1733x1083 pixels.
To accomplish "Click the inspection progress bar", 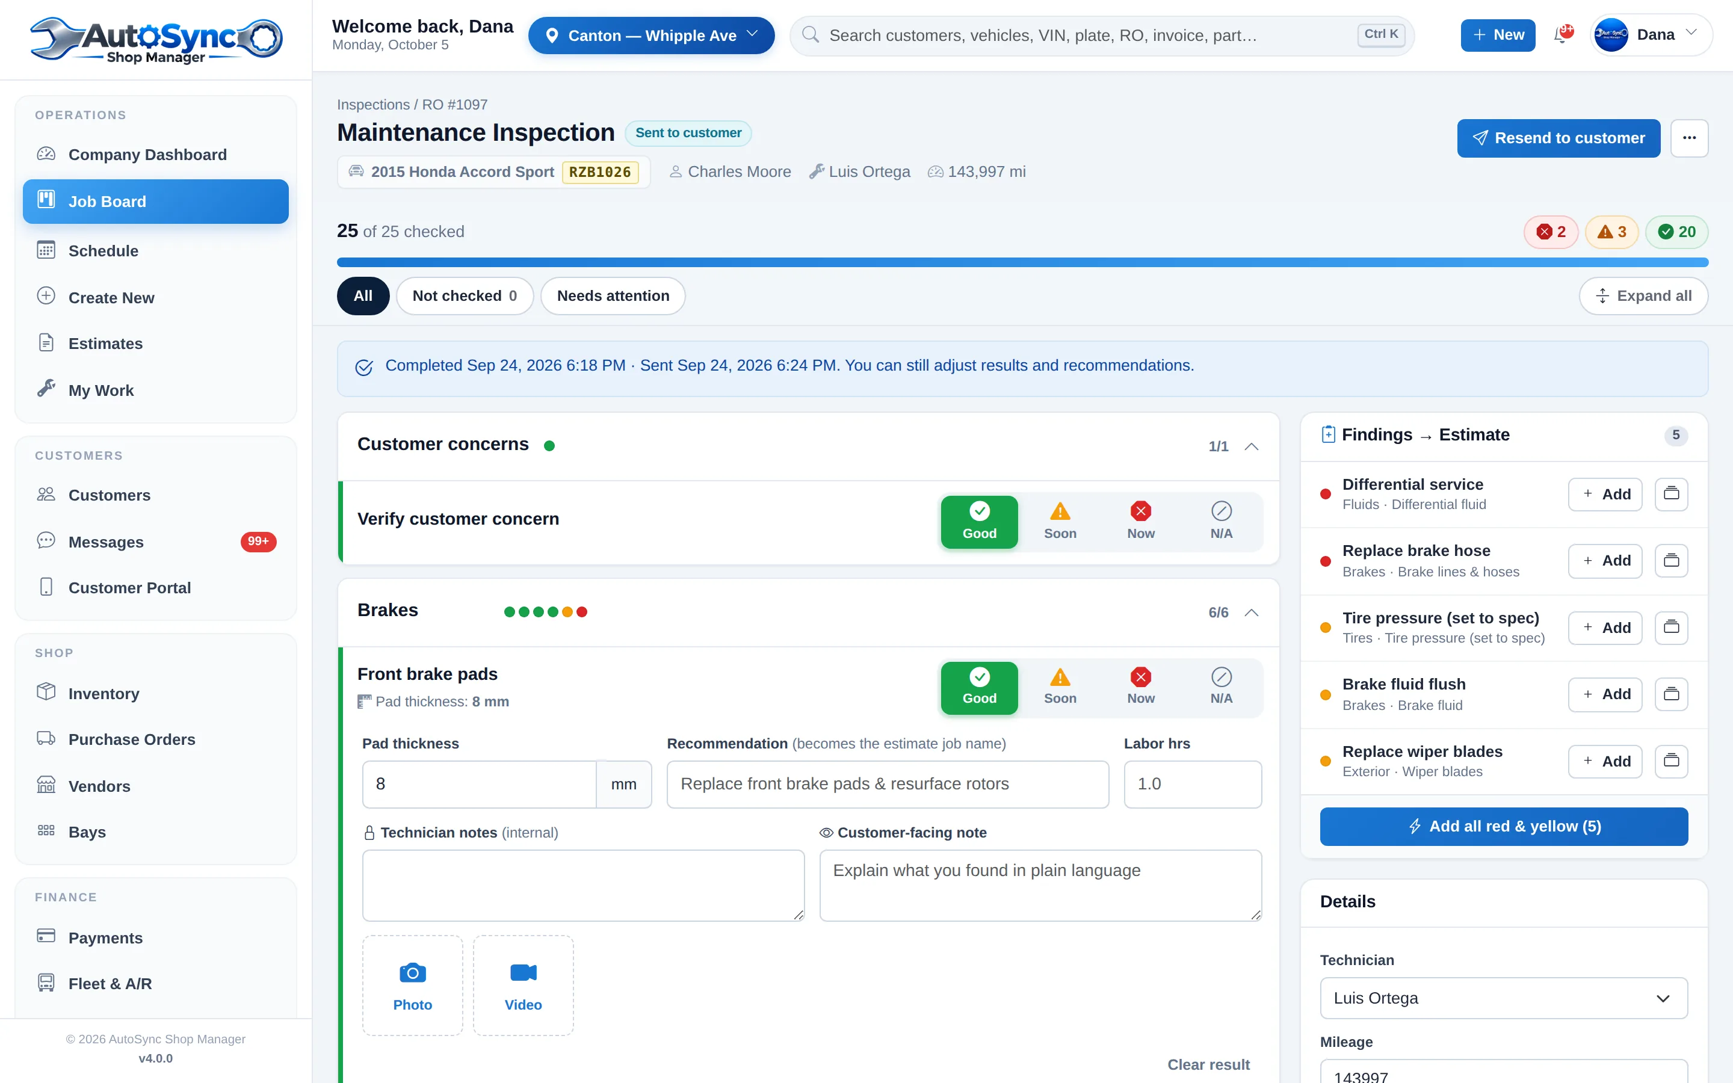I will point(1022,262).
